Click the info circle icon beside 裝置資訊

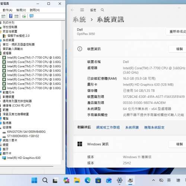[80, 49]
